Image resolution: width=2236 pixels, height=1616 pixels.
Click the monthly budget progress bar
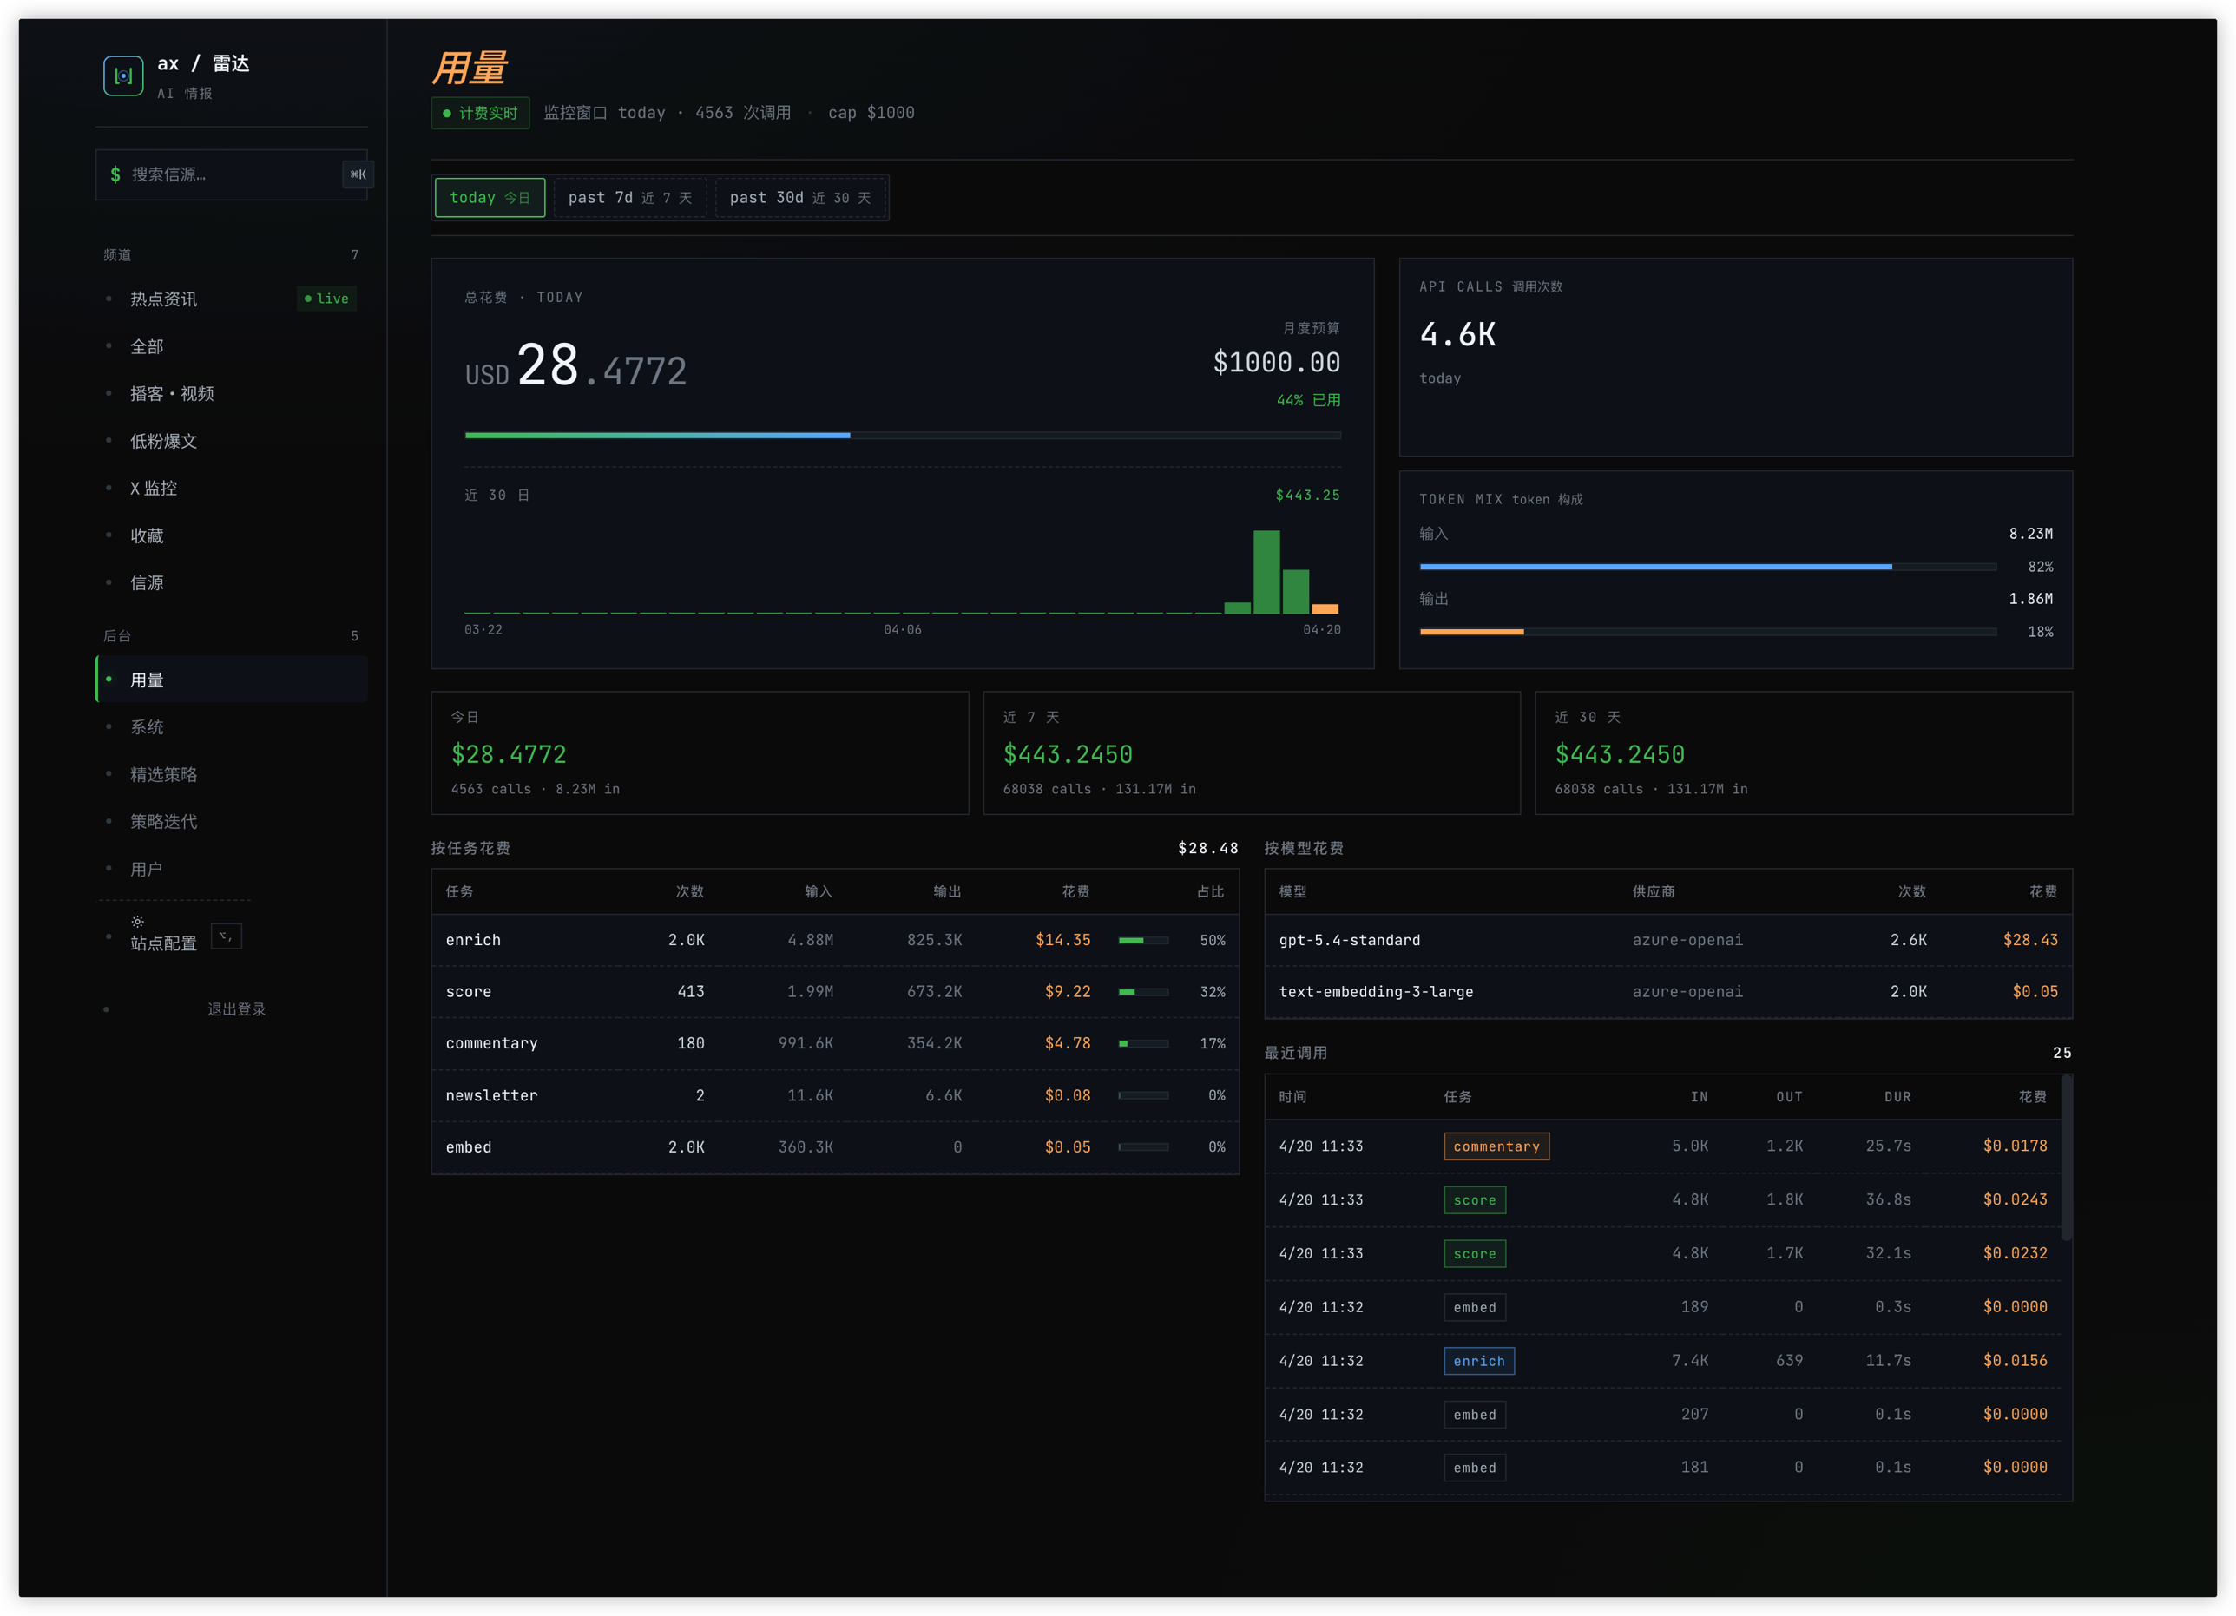(x=902, y=435)
